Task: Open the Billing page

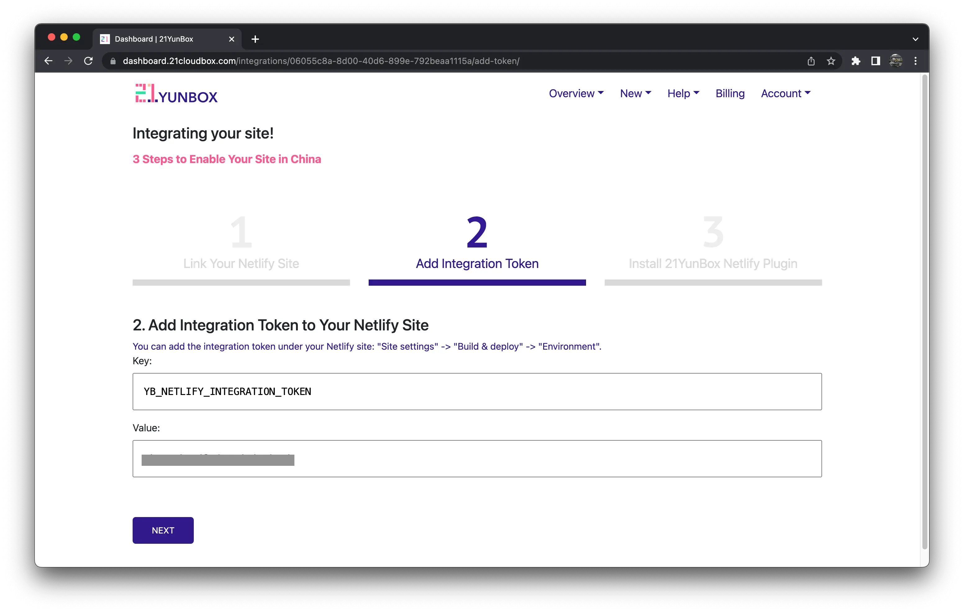Action: tap(730, 93)
